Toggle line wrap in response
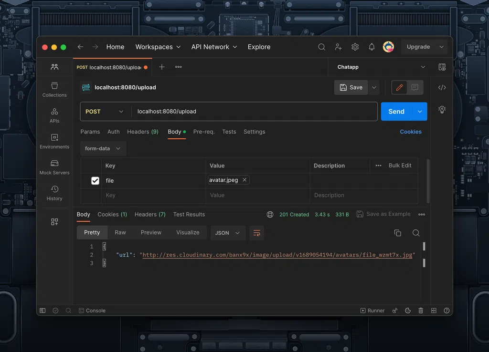Image resolution: width=489 pixels, height=352 pixels. click(256, 233)
